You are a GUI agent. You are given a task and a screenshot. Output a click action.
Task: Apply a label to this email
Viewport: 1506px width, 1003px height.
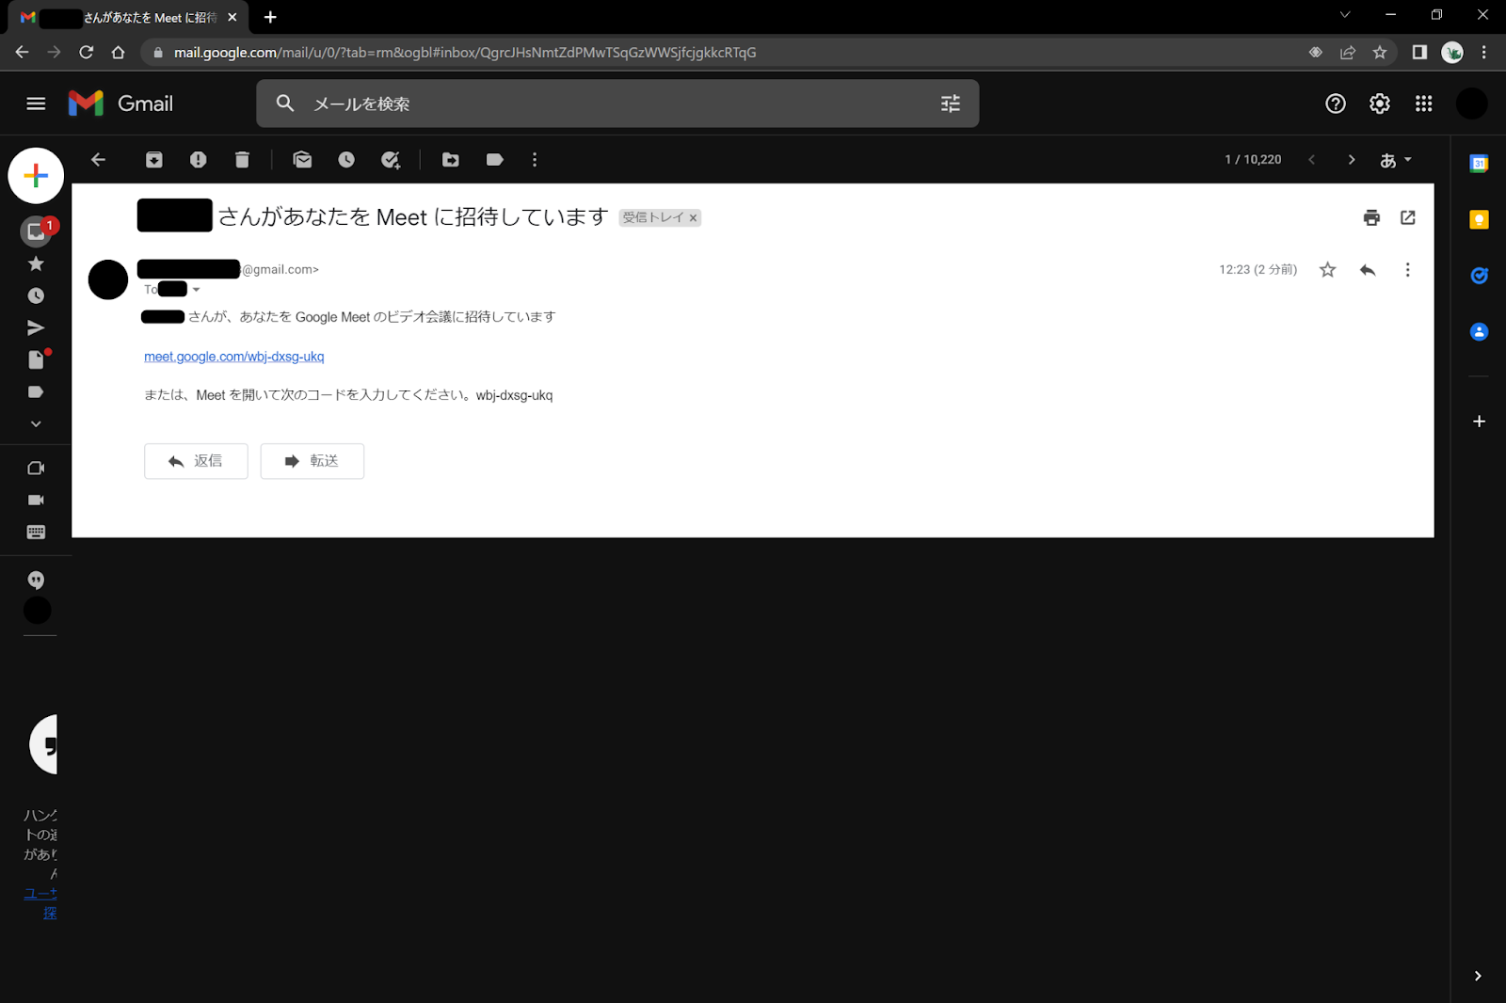(x=494, y=160)
